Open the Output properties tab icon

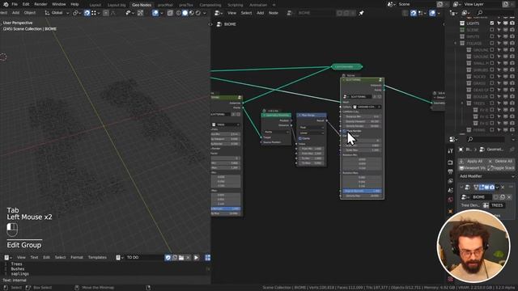coord(451,171)
